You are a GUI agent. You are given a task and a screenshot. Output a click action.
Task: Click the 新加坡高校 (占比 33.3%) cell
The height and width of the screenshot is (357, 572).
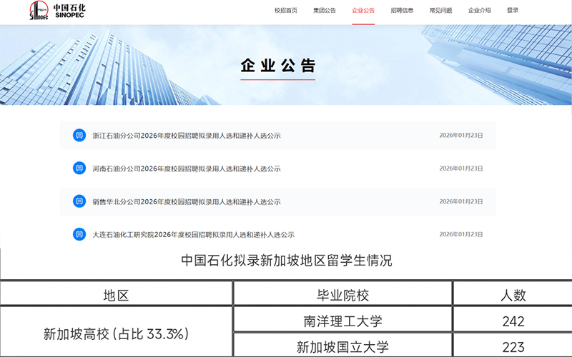click(x=116, y=333)
